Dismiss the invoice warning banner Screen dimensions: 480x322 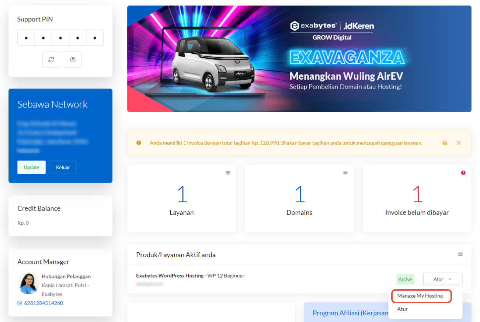459,143
